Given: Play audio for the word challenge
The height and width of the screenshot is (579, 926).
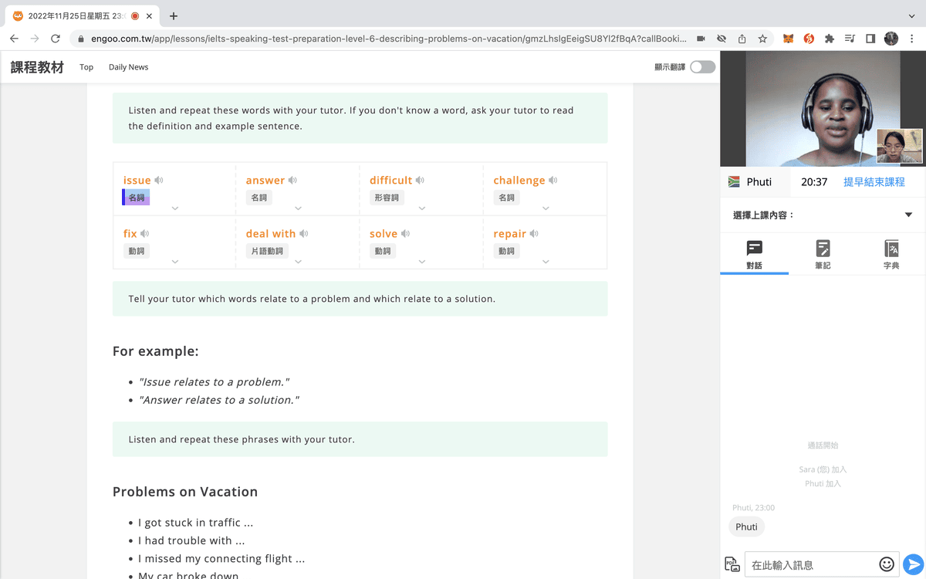Looking at the screenshot, I should point(553,181).
